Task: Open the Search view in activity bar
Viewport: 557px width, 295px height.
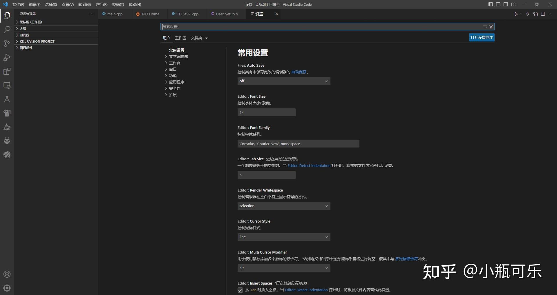Action: click(7, 30)
